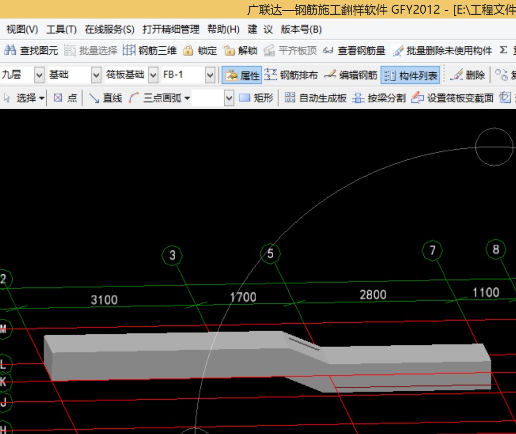516x434 pixels.
Task: Open the 选择 tool dropdown arrow
Action: point(42,98)
